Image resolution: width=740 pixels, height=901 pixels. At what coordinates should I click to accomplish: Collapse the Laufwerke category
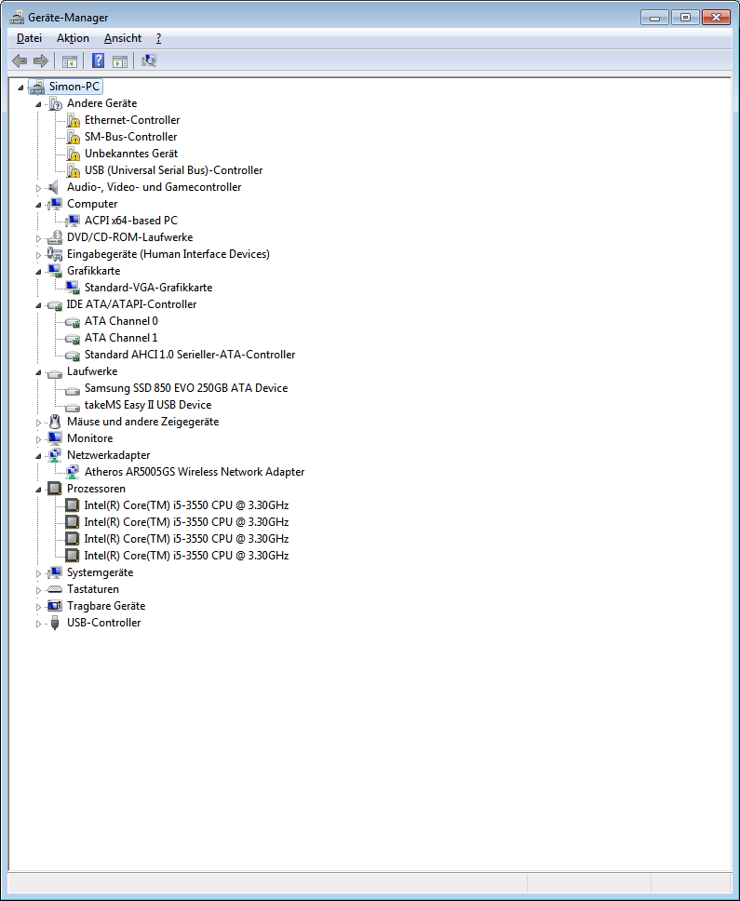click(x=38, y=372)
